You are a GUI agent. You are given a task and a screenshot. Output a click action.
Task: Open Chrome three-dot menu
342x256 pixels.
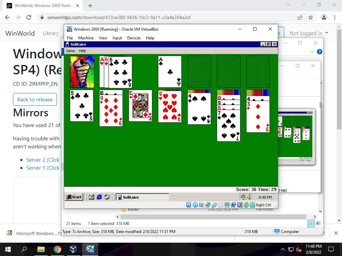pyautogui.click(x=335, y=17)
